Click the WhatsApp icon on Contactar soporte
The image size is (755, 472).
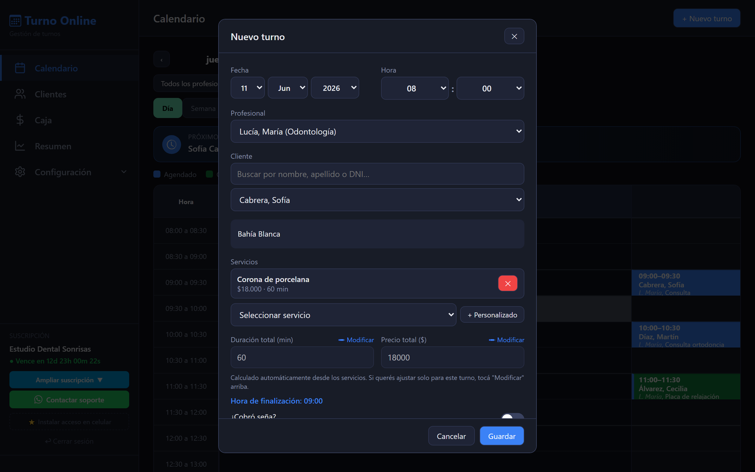[38, 399]
